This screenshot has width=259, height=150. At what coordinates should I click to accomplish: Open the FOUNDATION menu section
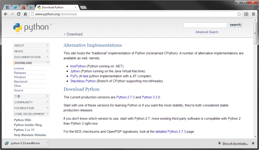point(31,108)
